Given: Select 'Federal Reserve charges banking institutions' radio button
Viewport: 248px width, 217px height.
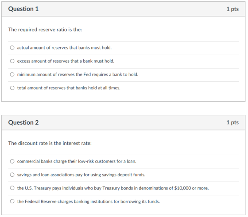Looking at the screenshot, I should [12, 202].
